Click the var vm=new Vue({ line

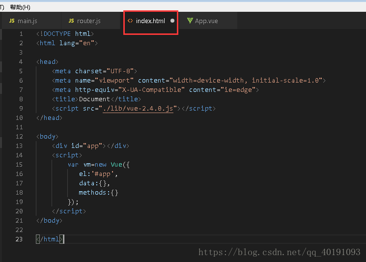(99, 165)
